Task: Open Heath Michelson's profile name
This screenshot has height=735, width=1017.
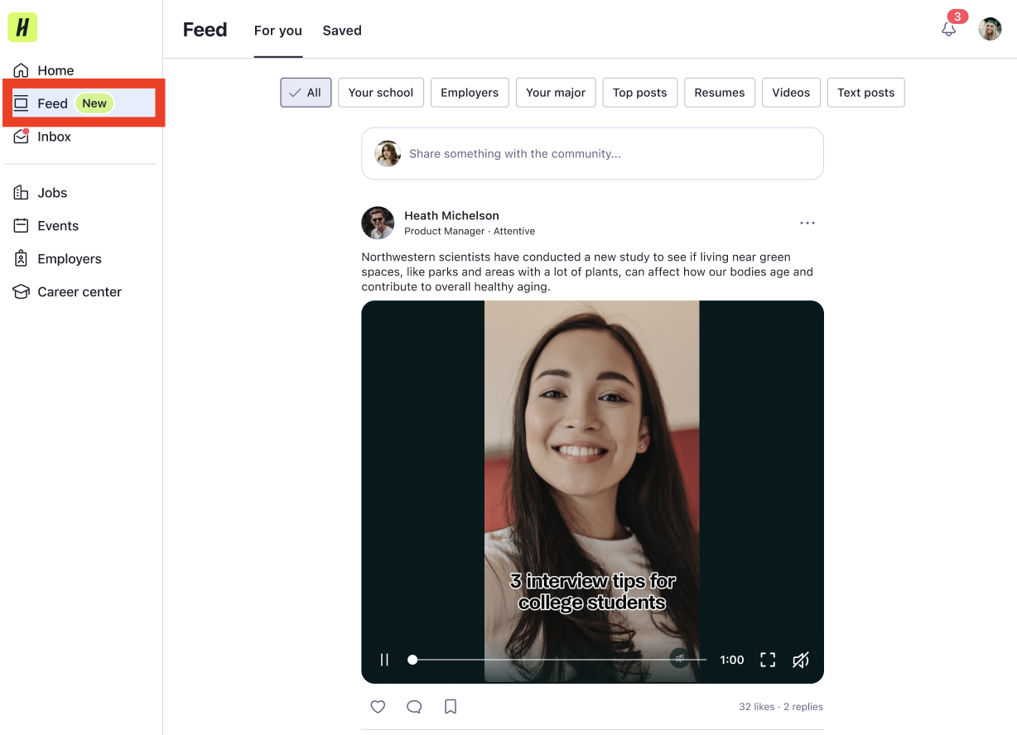Action: (x=451, y=215)
